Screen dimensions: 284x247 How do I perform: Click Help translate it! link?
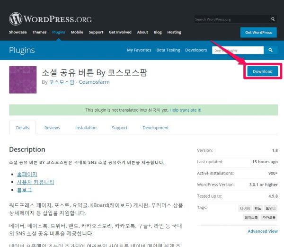point(185,110)
